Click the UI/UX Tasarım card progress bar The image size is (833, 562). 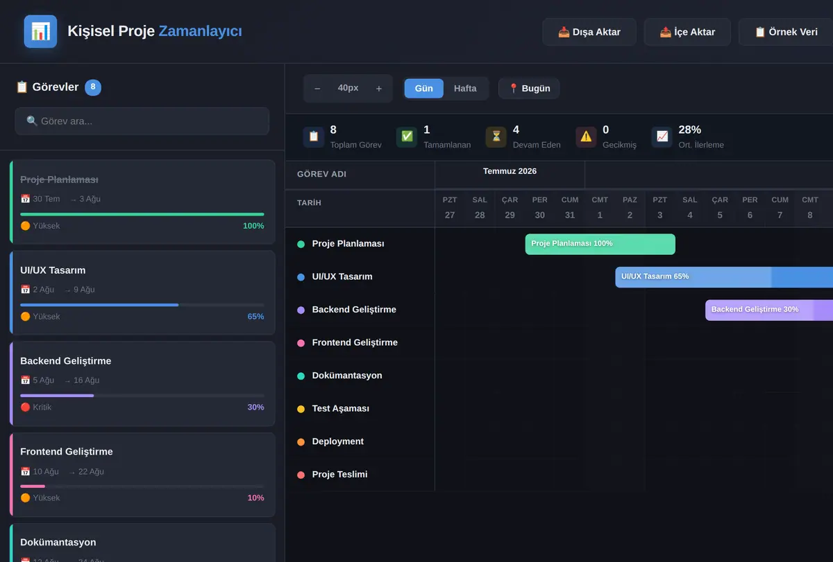[x=142, y=305]
